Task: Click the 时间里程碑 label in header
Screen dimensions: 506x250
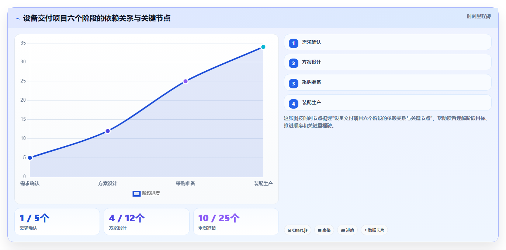Action: coord(479,17)
